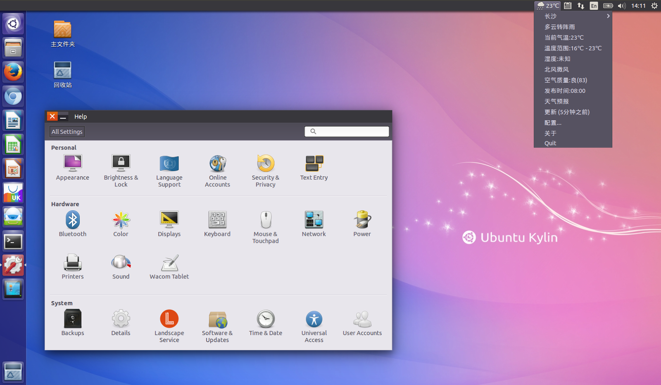Choose 配置... in the weather menu
This screenshot has height=385, width=661.
554,122
